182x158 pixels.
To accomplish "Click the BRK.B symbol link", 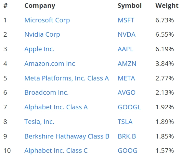I will (127, 136).
